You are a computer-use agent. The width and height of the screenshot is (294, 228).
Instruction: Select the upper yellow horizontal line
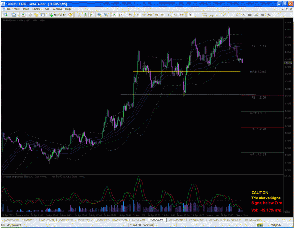point(187,71)
